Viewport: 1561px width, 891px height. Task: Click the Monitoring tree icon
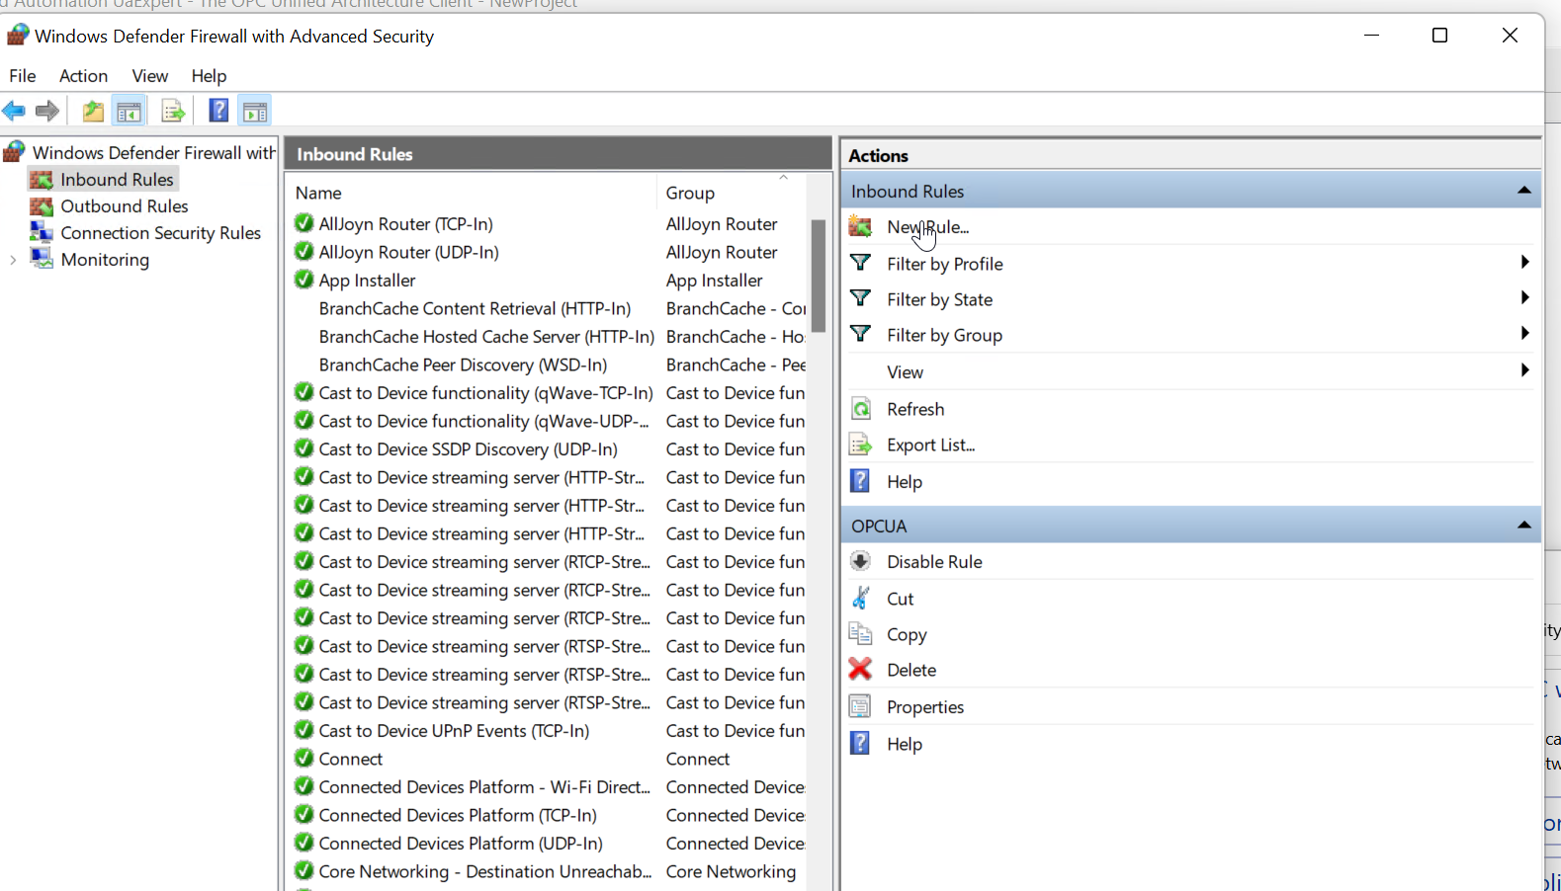[42, 259]
